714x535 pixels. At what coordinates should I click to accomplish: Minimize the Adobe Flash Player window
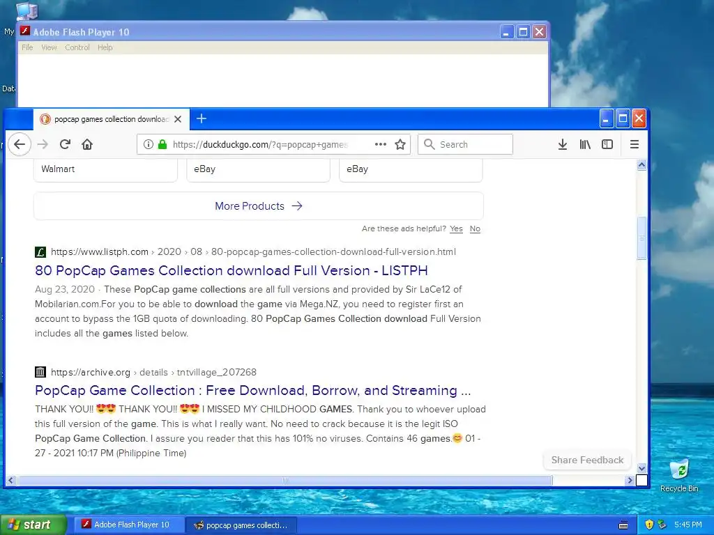coord(506,32)
